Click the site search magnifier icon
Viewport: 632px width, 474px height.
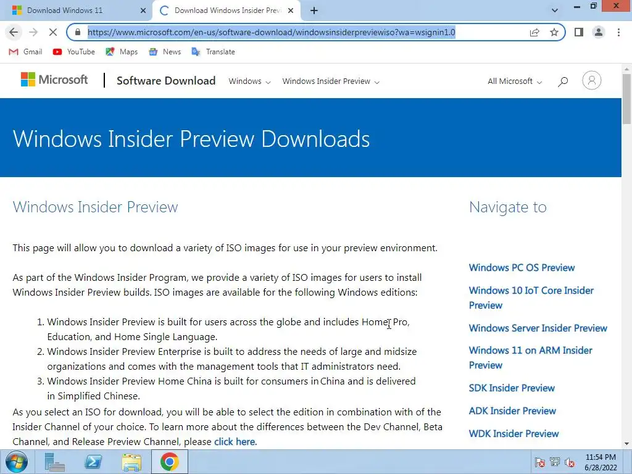[563, 81]
